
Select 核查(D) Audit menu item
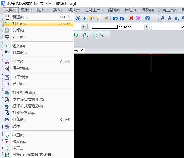[38, 135]
